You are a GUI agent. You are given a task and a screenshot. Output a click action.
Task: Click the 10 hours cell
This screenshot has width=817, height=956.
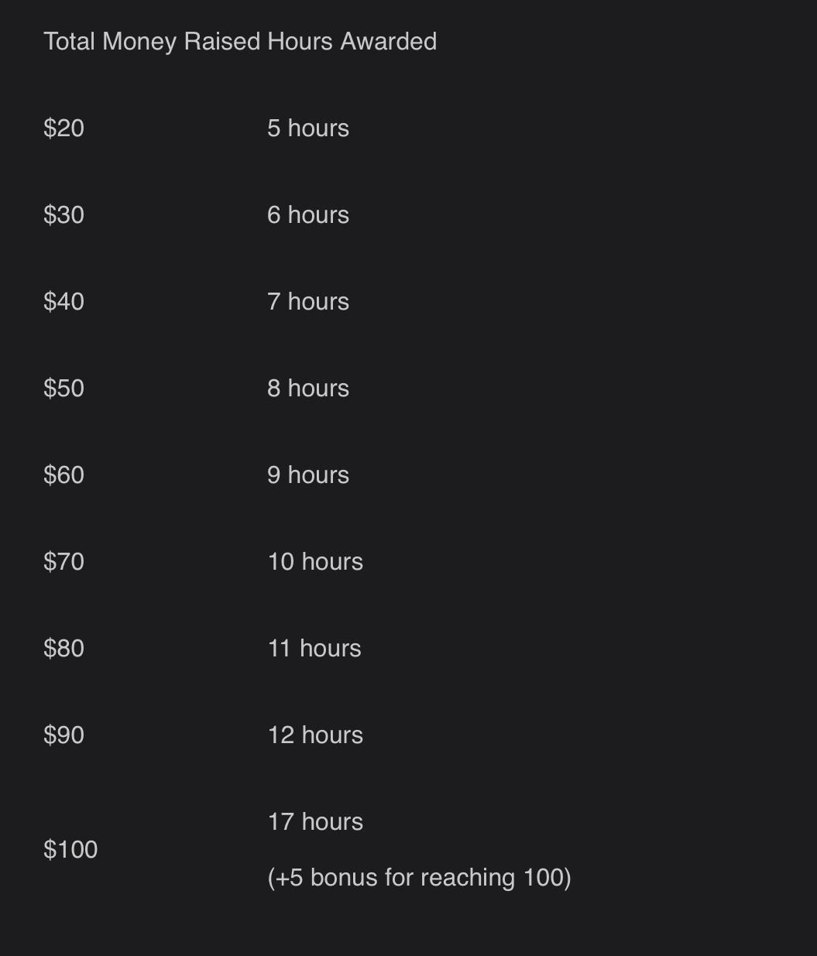pos(315,561)
